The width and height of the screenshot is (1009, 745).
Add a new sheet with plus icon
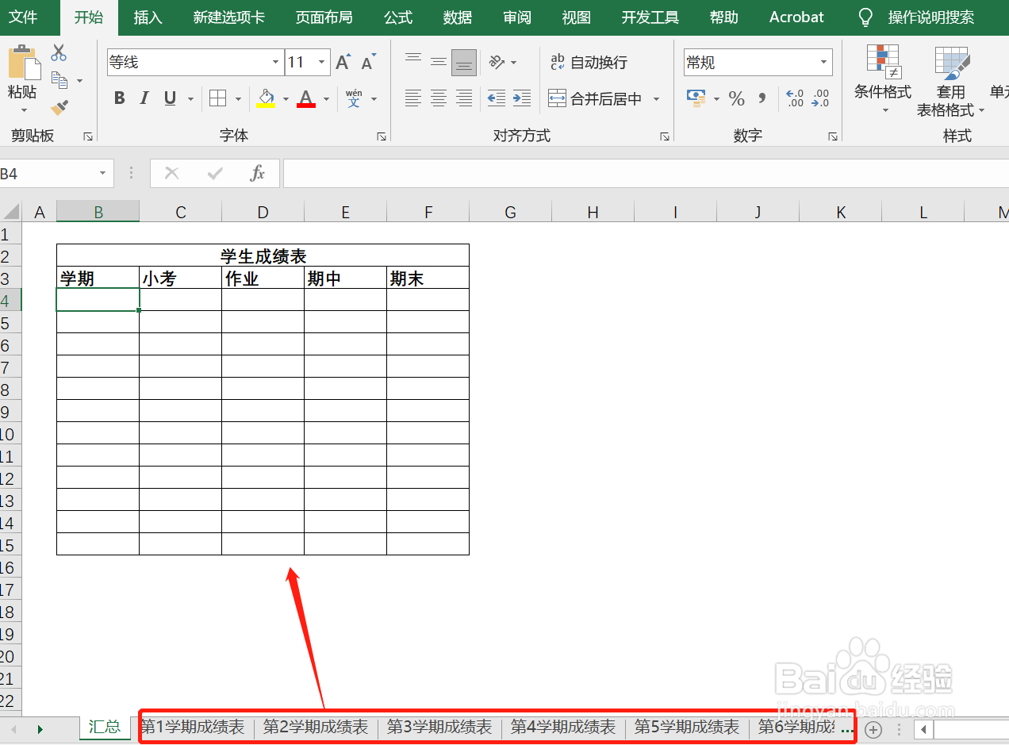pos(873,728)
